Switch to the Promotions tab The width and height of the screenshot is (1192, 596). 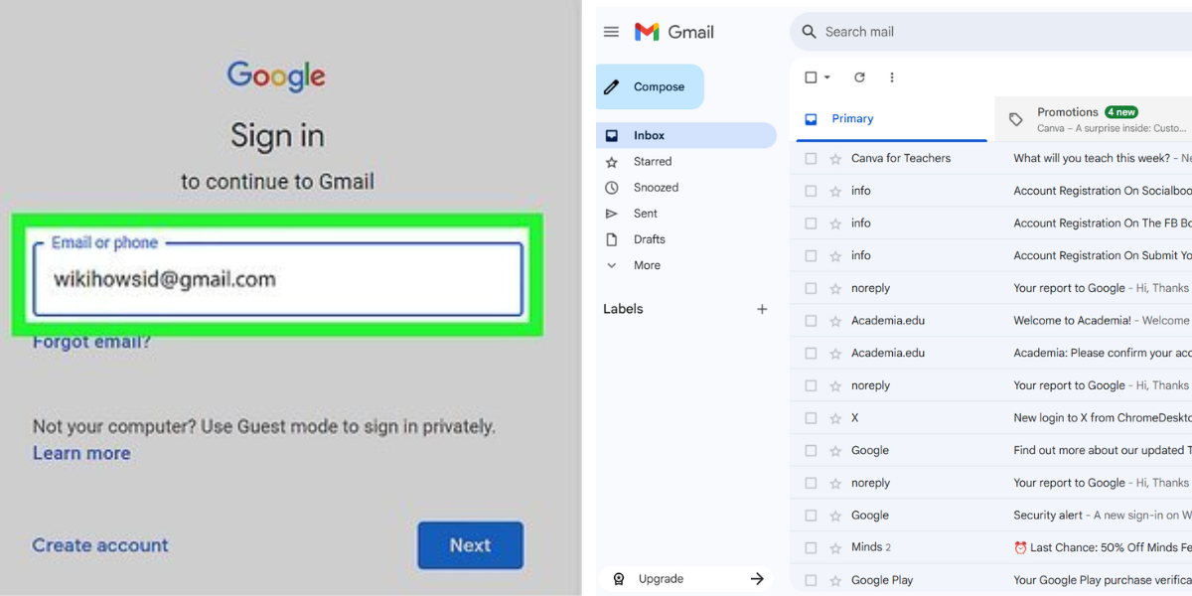(x=1067, y=112)
